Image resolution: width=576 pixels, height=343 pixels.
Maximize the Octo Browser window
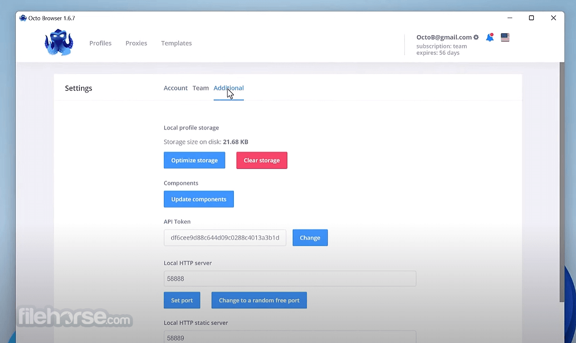pyautogui.click(x=531, y=18)
